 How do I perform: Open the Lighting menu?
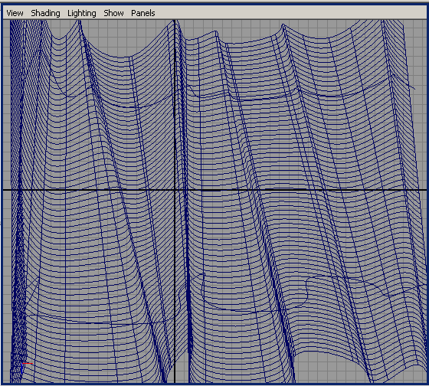tap(82, 13)
